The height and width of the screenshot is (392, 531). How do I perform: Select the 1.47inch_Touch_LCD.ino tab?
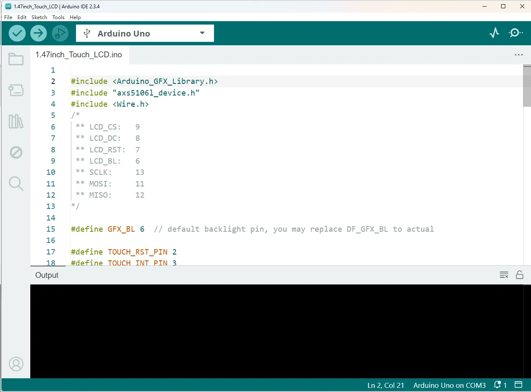click(x=79, y=55)
